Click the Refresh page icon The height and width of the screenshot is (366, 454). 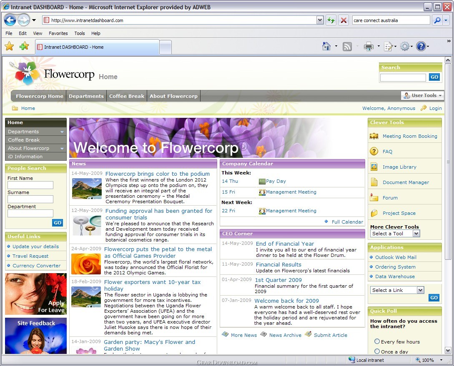[331, 20]
